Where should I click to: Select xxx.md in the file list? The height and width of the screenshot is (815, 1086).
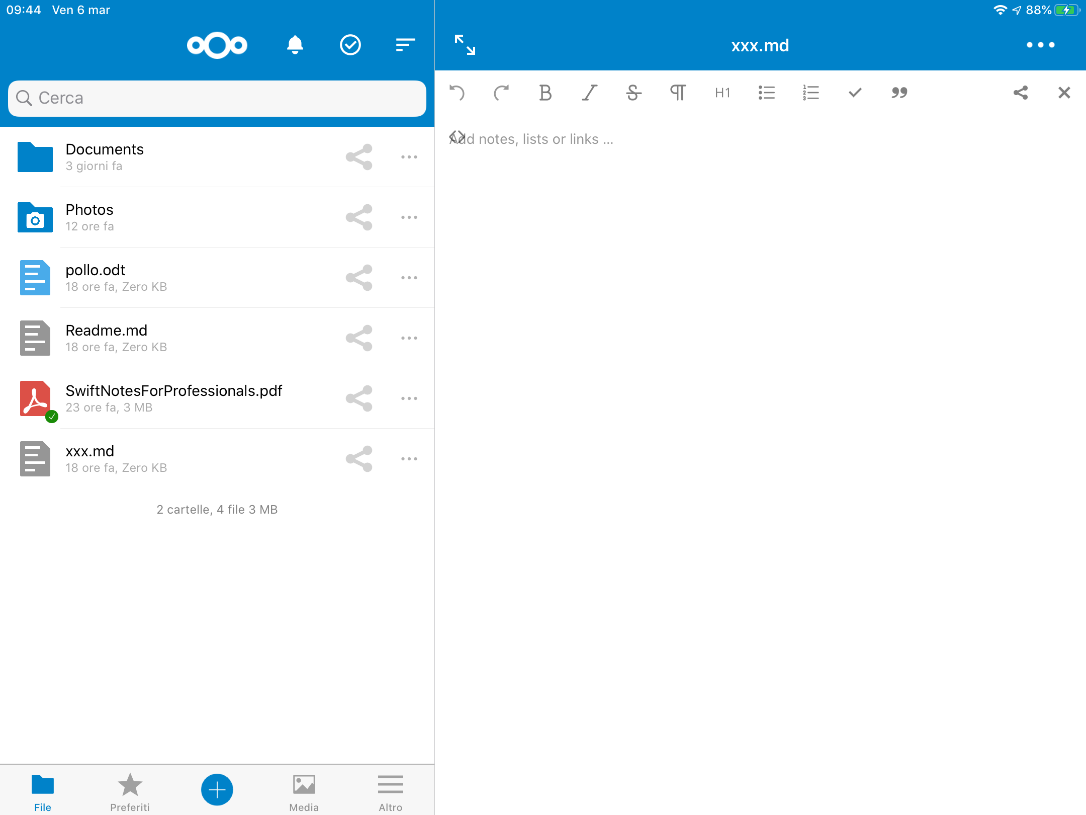pos(217,459)
